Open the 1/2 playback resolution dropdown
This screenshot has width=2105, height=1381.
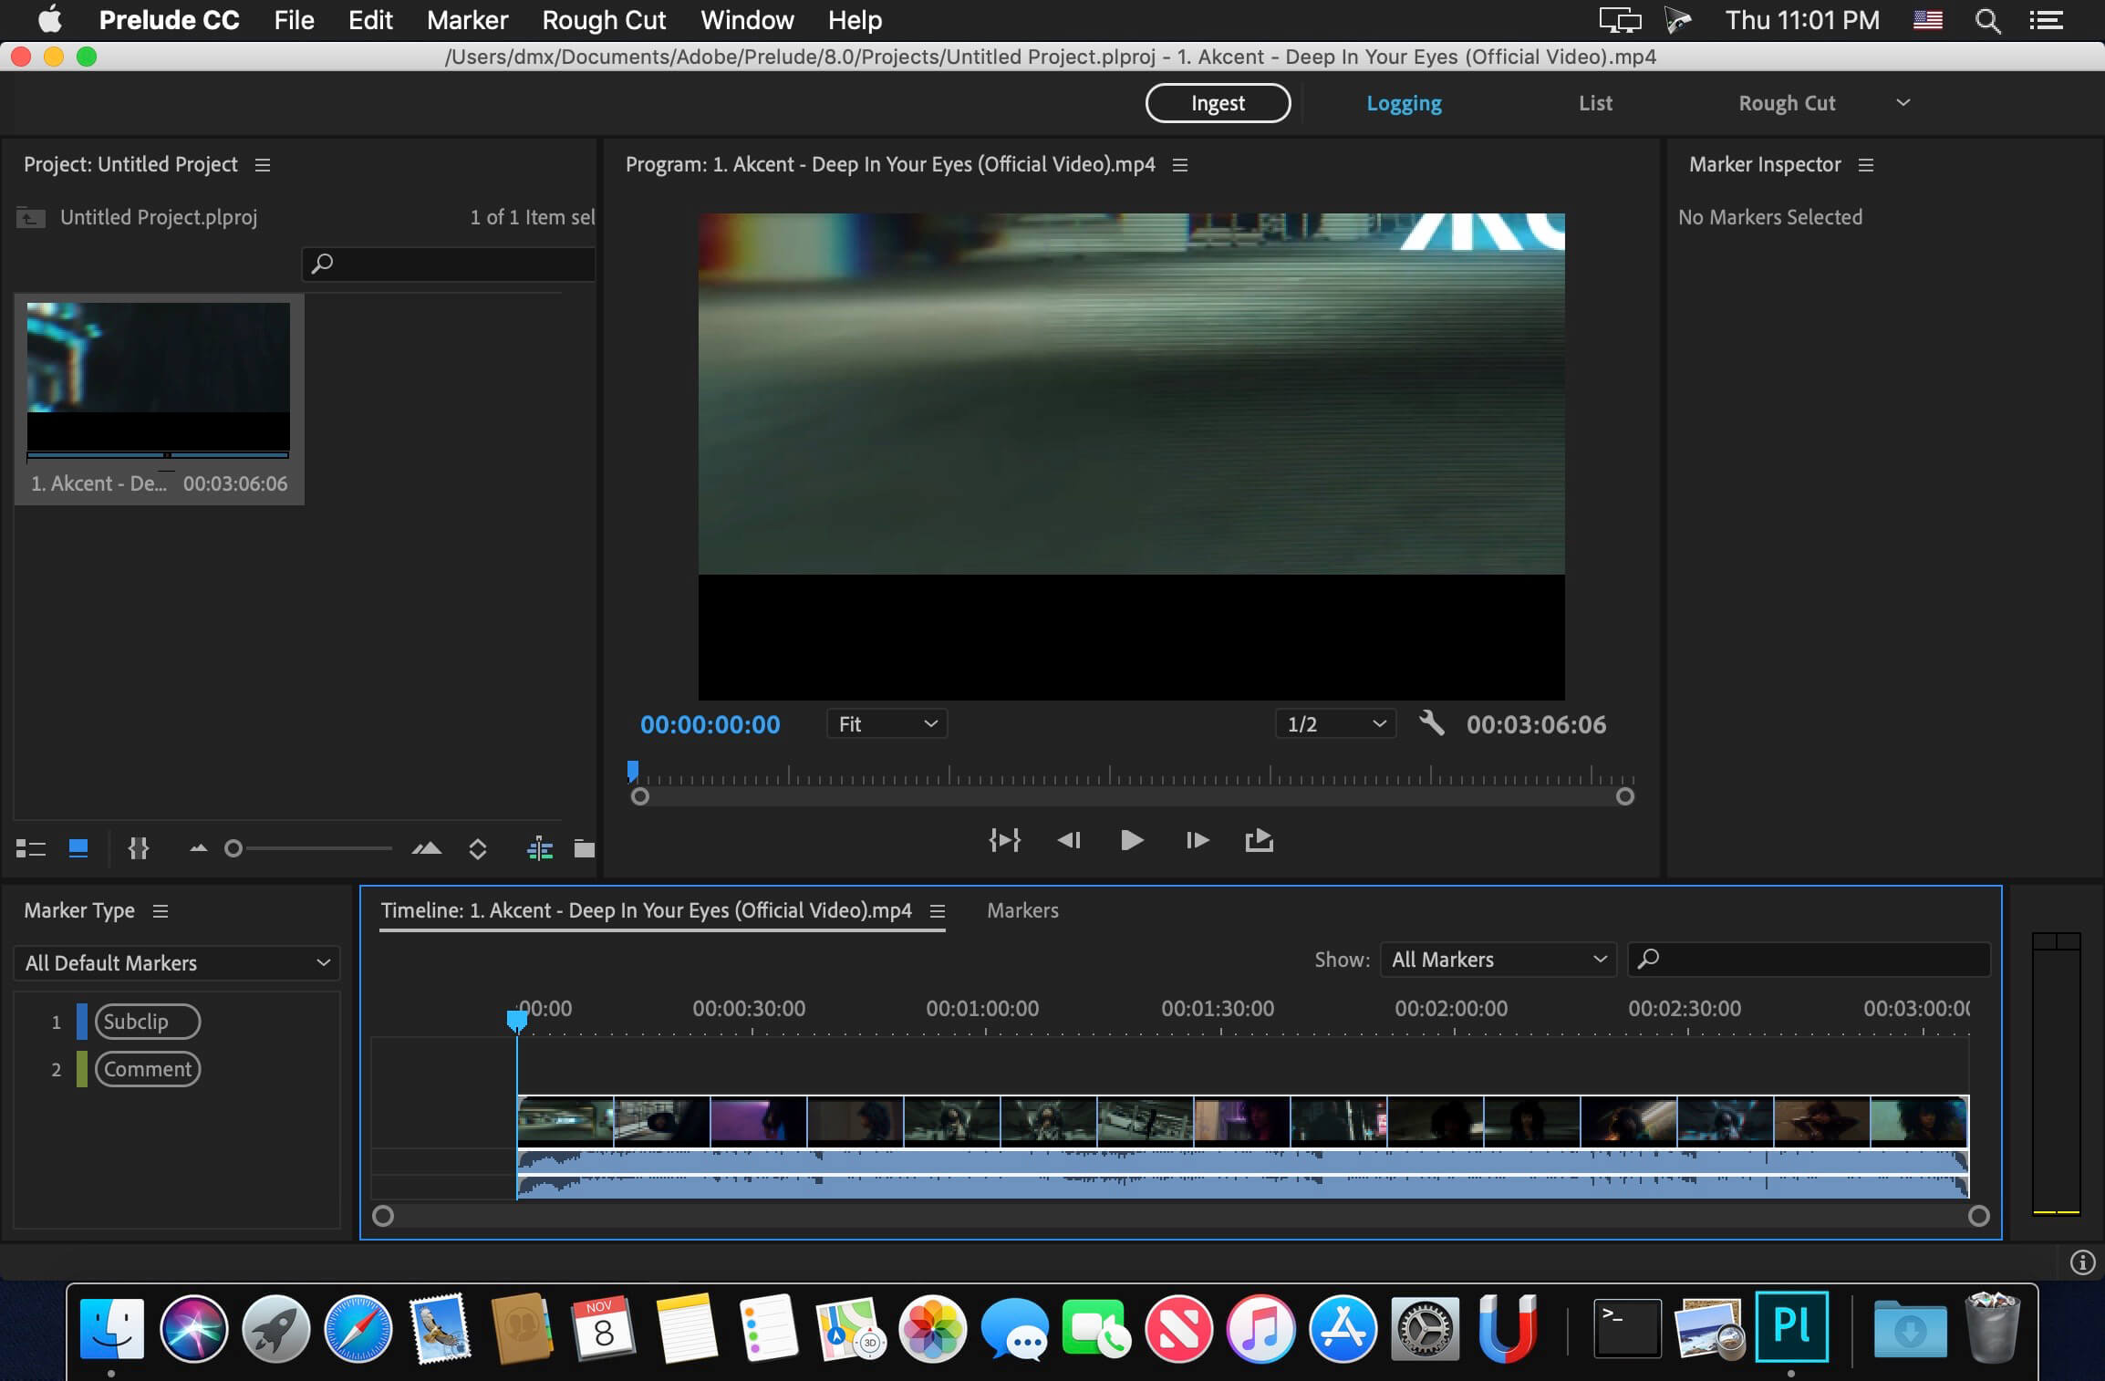tap(1335, 724)
